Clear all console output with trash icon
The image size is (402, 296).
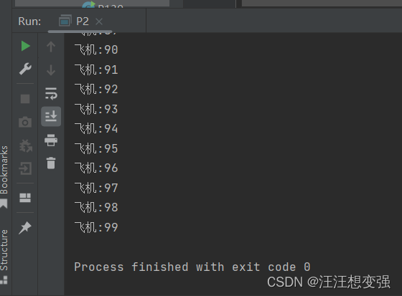[x=51, y=163]
